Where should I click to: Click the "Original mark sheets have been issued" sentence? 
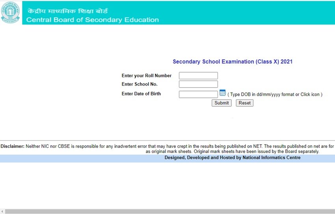click(257, 151)
